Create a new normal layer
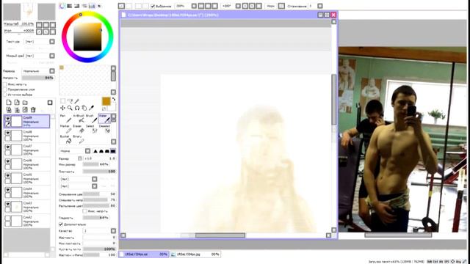 [x=9, y=103]
